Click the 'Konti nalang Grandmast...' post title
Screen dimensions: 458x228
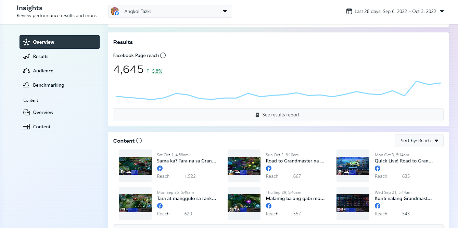click(403, 198)
